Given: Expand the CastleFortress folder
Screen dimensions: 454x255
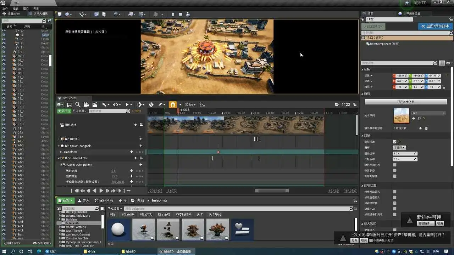Looking at the screenshot, I should coord(60,227).
